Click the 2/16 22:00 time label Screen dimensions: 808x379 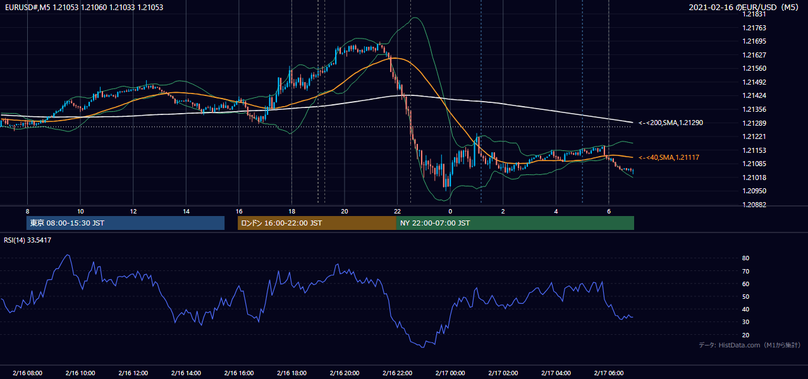click(x=397, y=373)
